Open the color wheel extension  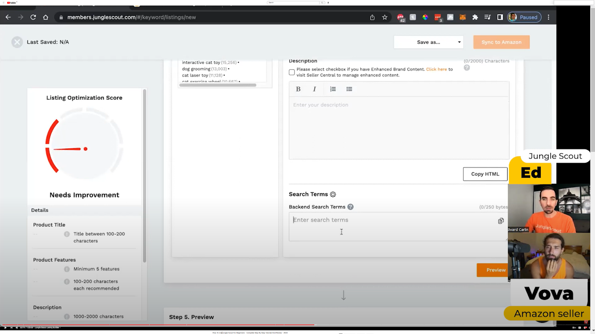point(425,17)
